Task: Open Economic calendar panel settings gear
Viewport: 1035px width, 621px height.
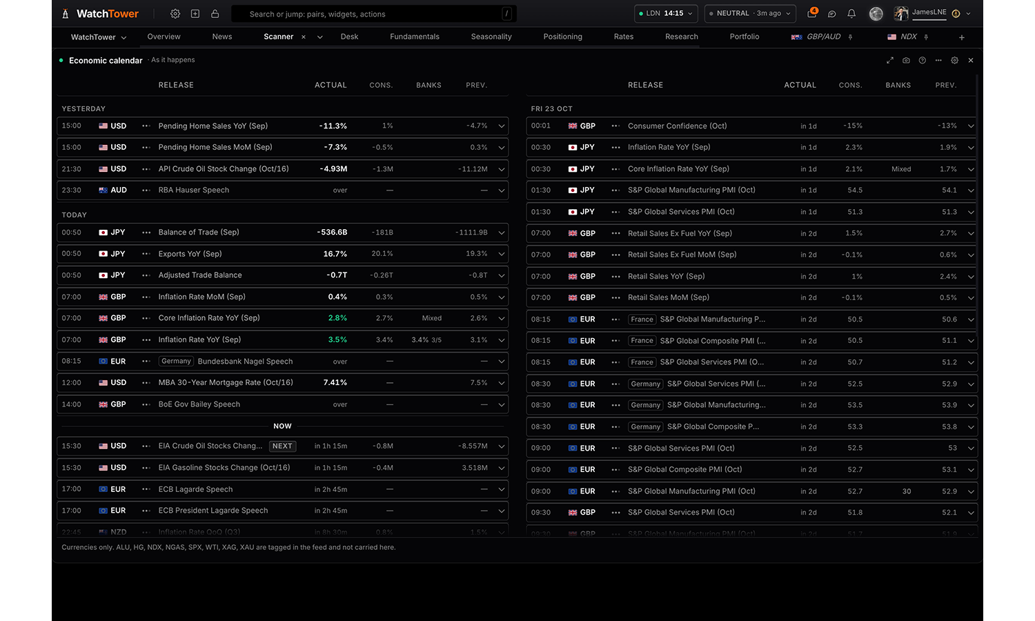Action: click(x=955, y=61)
